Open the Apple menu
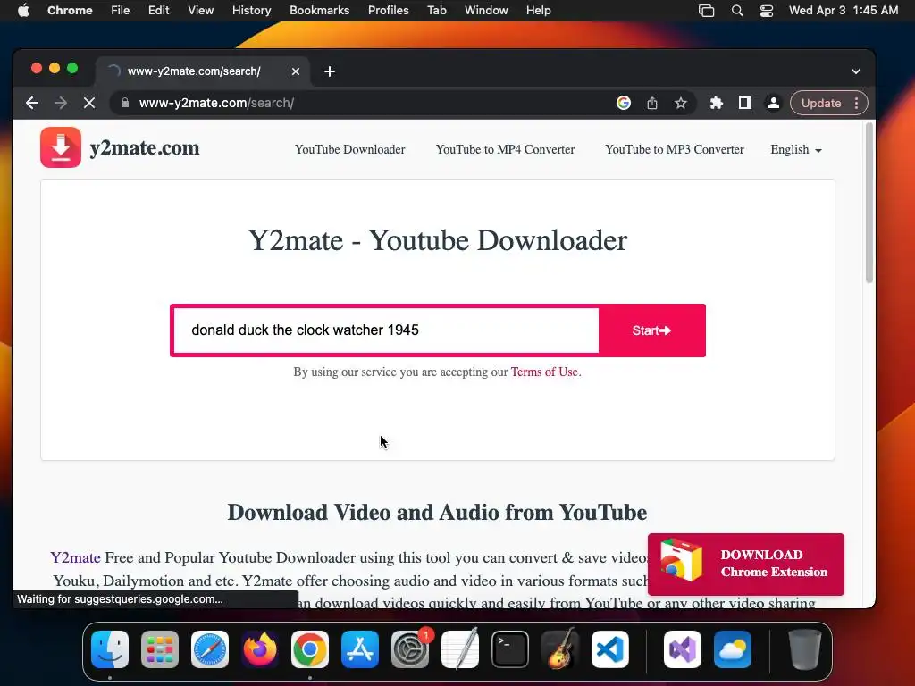The image size is (915, 686). coord(23,11)
